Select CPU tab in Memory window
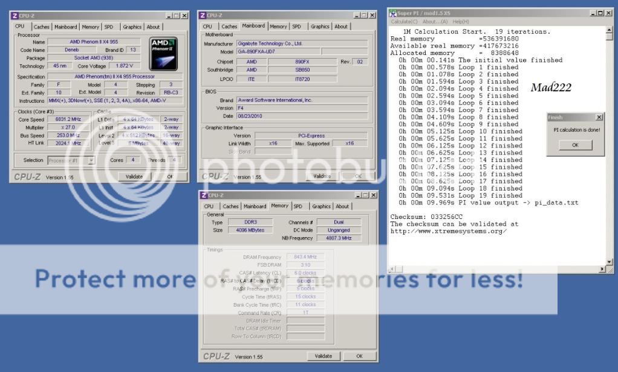This screenshot has height=372, width=618. coord(209,206)
